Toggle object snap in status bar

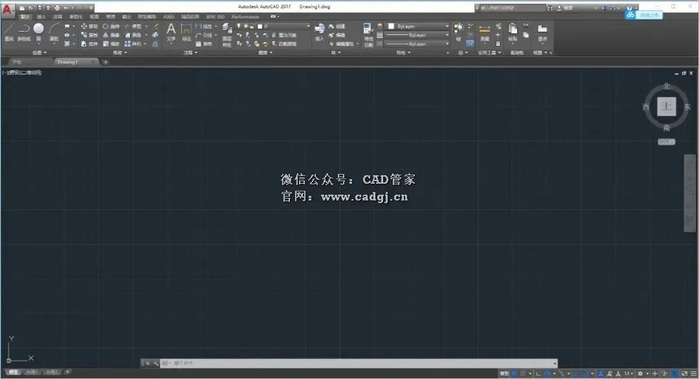(585, 373)
